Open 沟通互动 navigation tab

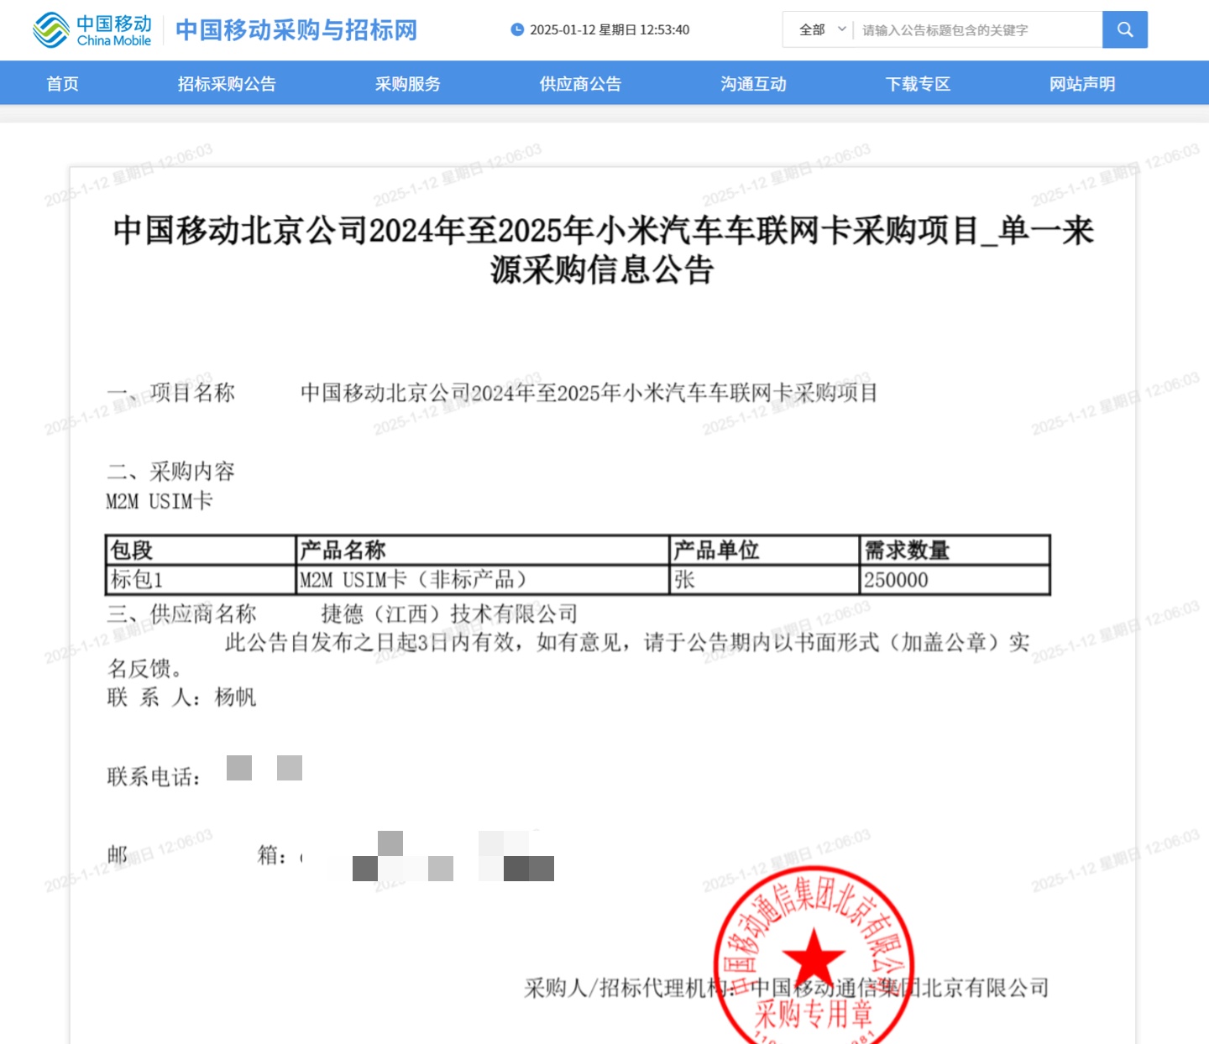click(x=753, y=83)
